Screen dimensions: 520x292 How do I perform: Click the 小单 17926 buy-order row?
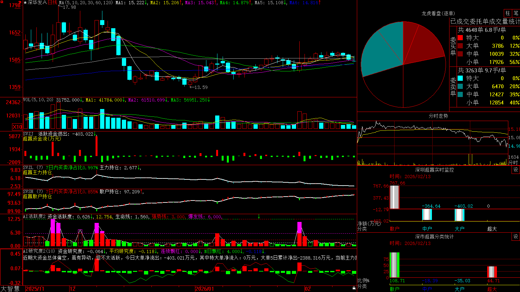click(488, 62)
